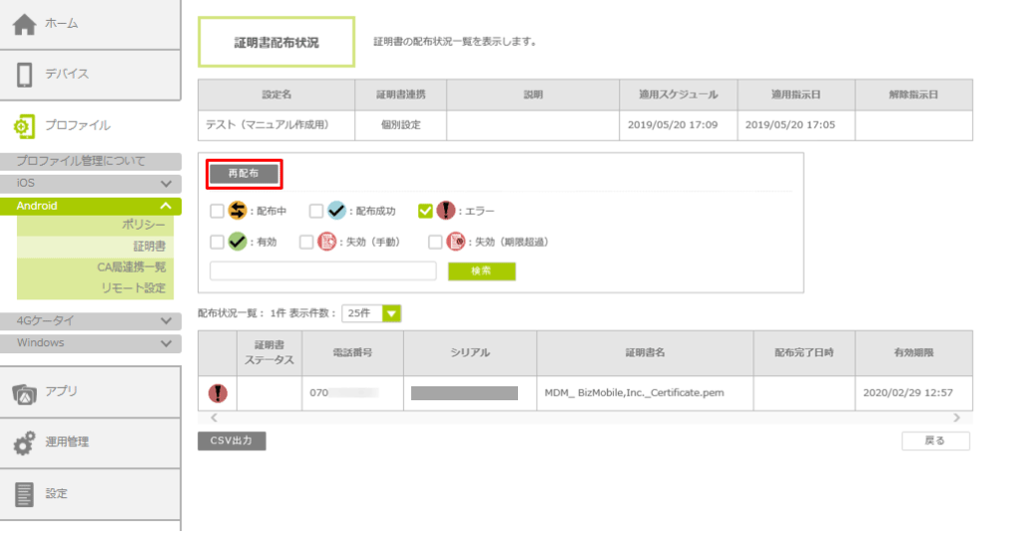This screenshot has height=536, width=1022.
Task: Select ポリシー under Android
Action: [x=143, y=226]
